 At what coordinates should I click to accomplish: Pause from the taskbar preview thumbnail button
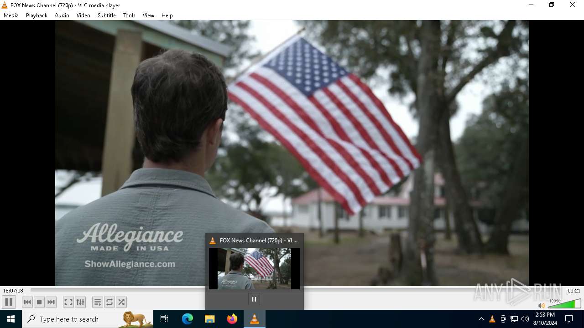coord(254,299)
